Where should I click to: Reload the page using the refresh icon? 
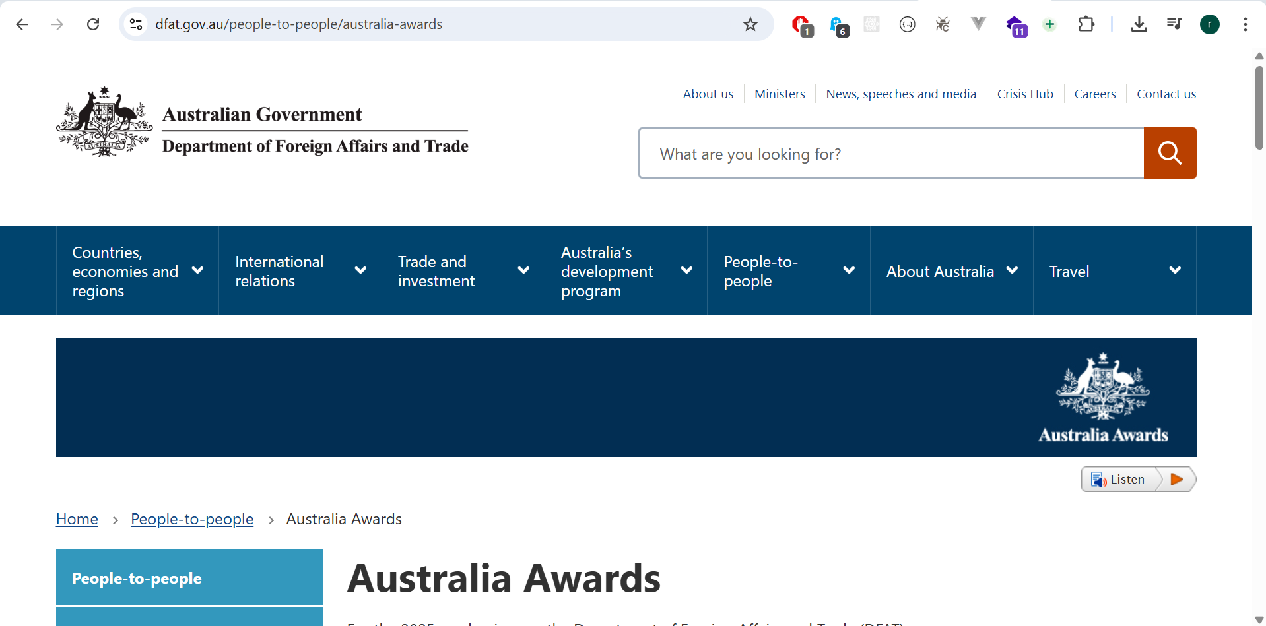click(x=93, y=24)
